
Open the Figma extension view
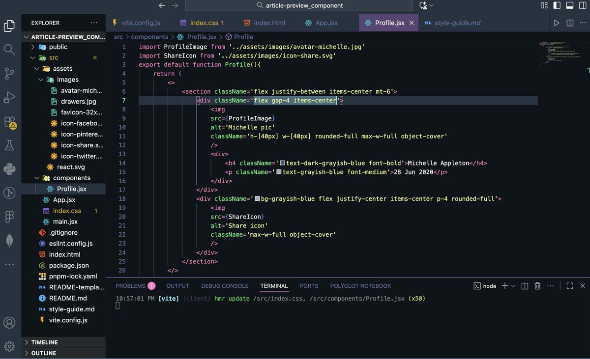(x=9, y=217)
